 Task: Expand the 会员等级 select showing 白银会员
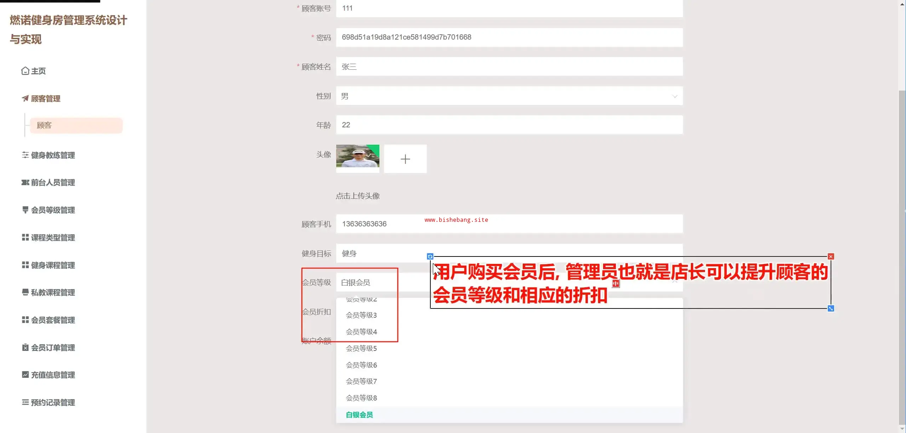[382, 283]
